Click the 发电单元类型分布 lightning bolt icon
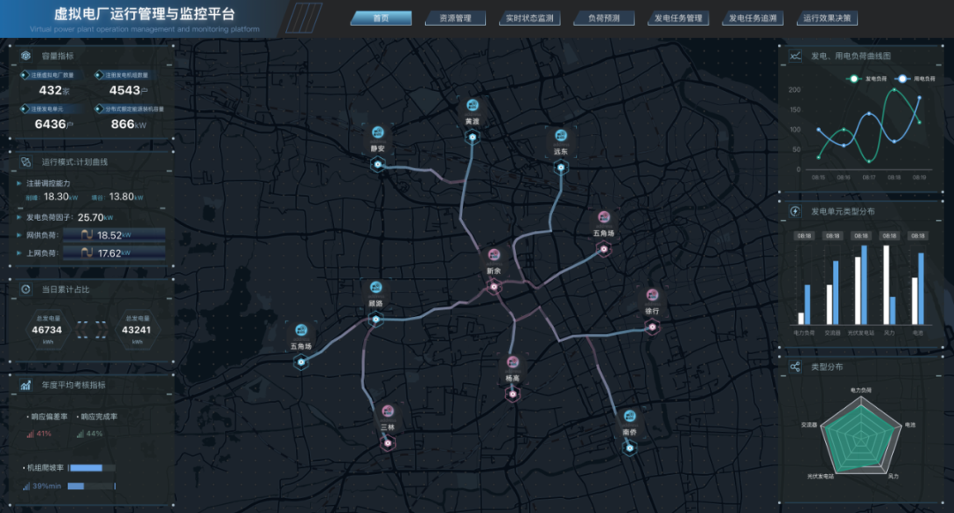 pos(795,211)
